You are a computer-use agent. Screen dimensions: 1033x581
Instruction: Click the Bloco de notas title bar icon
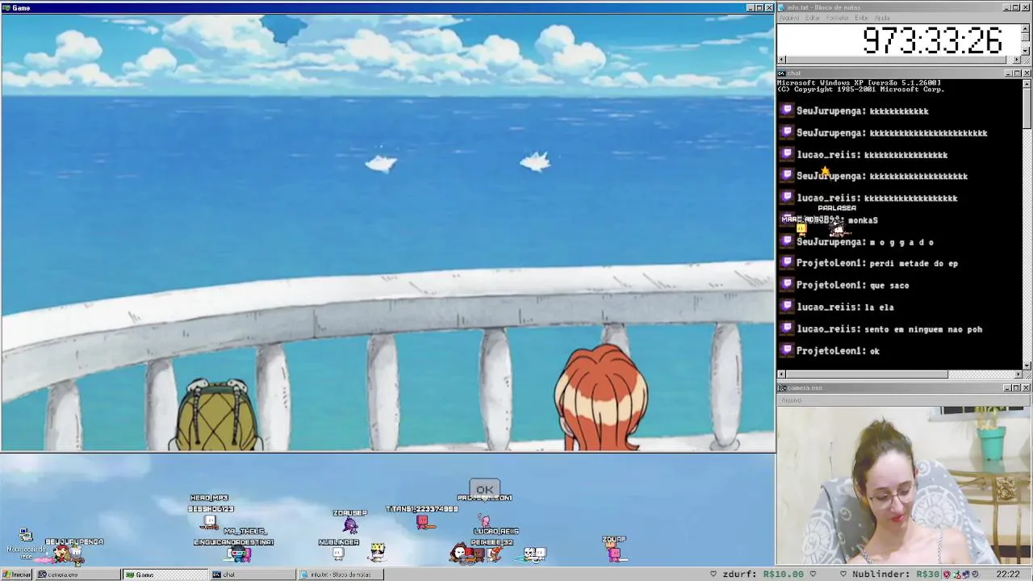point(781,7)
